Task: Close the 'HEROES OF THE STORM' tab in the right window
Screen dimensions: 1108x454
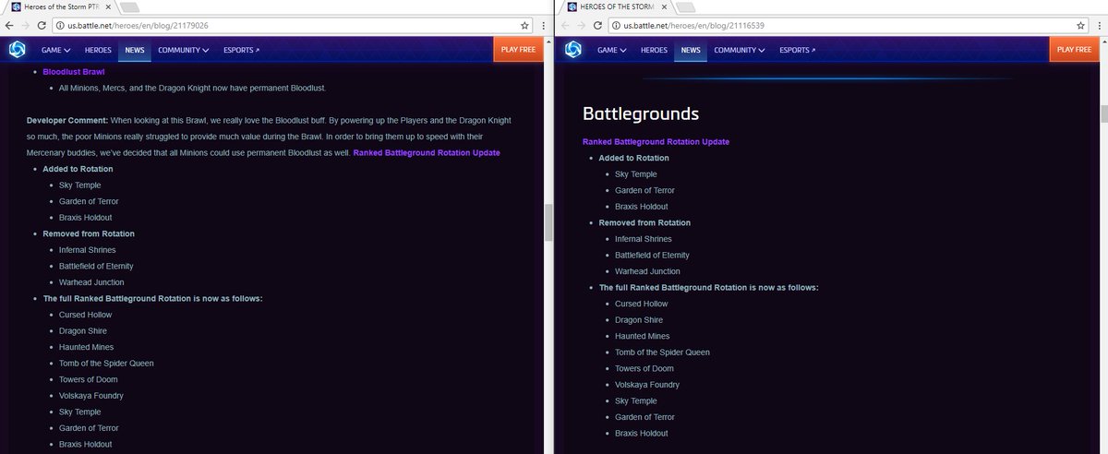Action: tap(665, 6)
